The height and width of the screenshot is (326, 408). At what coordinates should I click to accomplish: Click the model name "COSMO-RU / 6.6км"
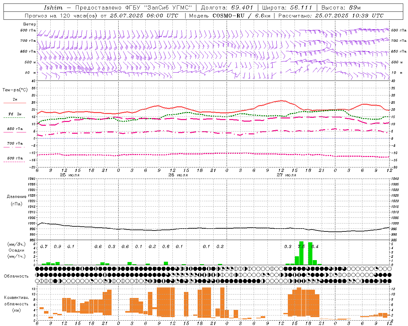241,16
